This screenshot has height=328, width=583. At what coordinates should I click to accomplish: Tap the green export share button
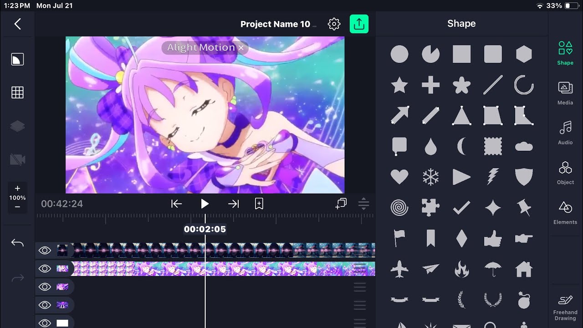[x=359, y=24]
